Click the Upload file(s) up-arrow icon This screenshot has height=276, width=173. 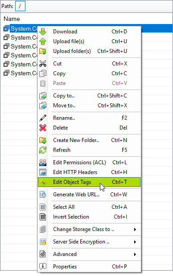tap(43, 41)
